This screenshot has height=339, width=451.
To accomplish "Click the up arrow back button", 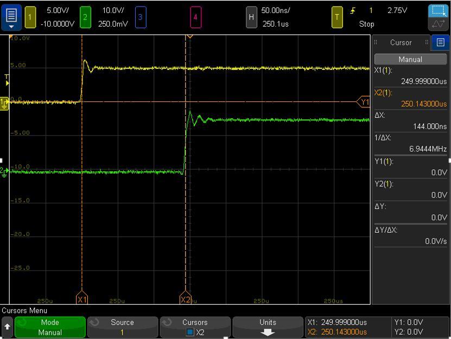I will pyautogui.click(x=7, y=327).
